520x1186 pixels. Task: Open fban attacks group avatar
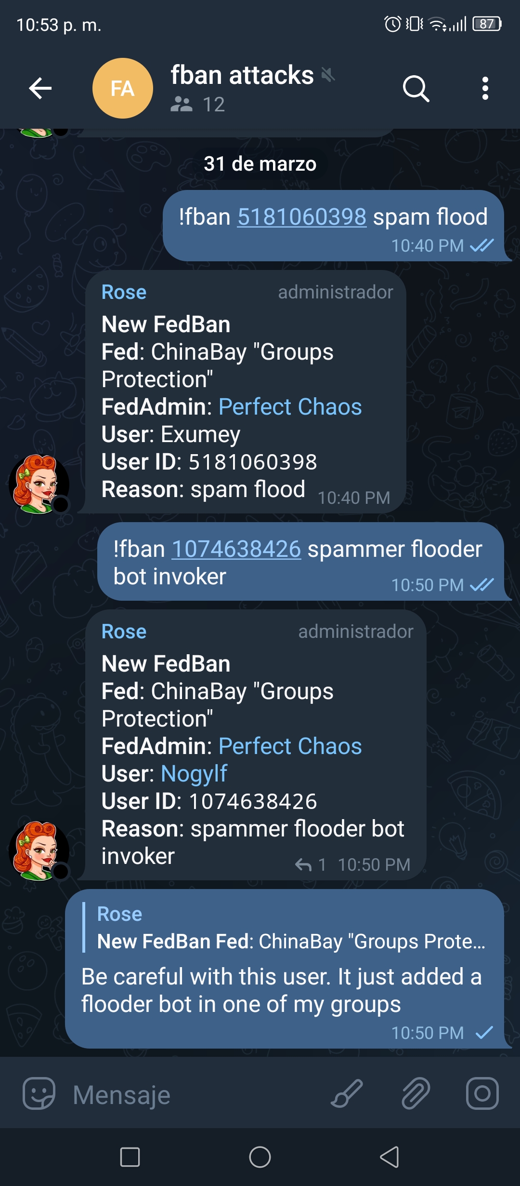coord(123,88)
